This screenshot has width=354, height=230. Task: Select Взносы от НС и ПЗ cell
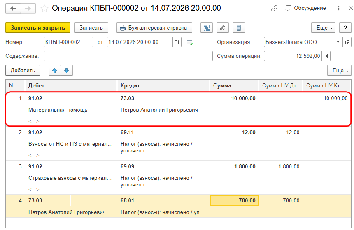(70, 144)
